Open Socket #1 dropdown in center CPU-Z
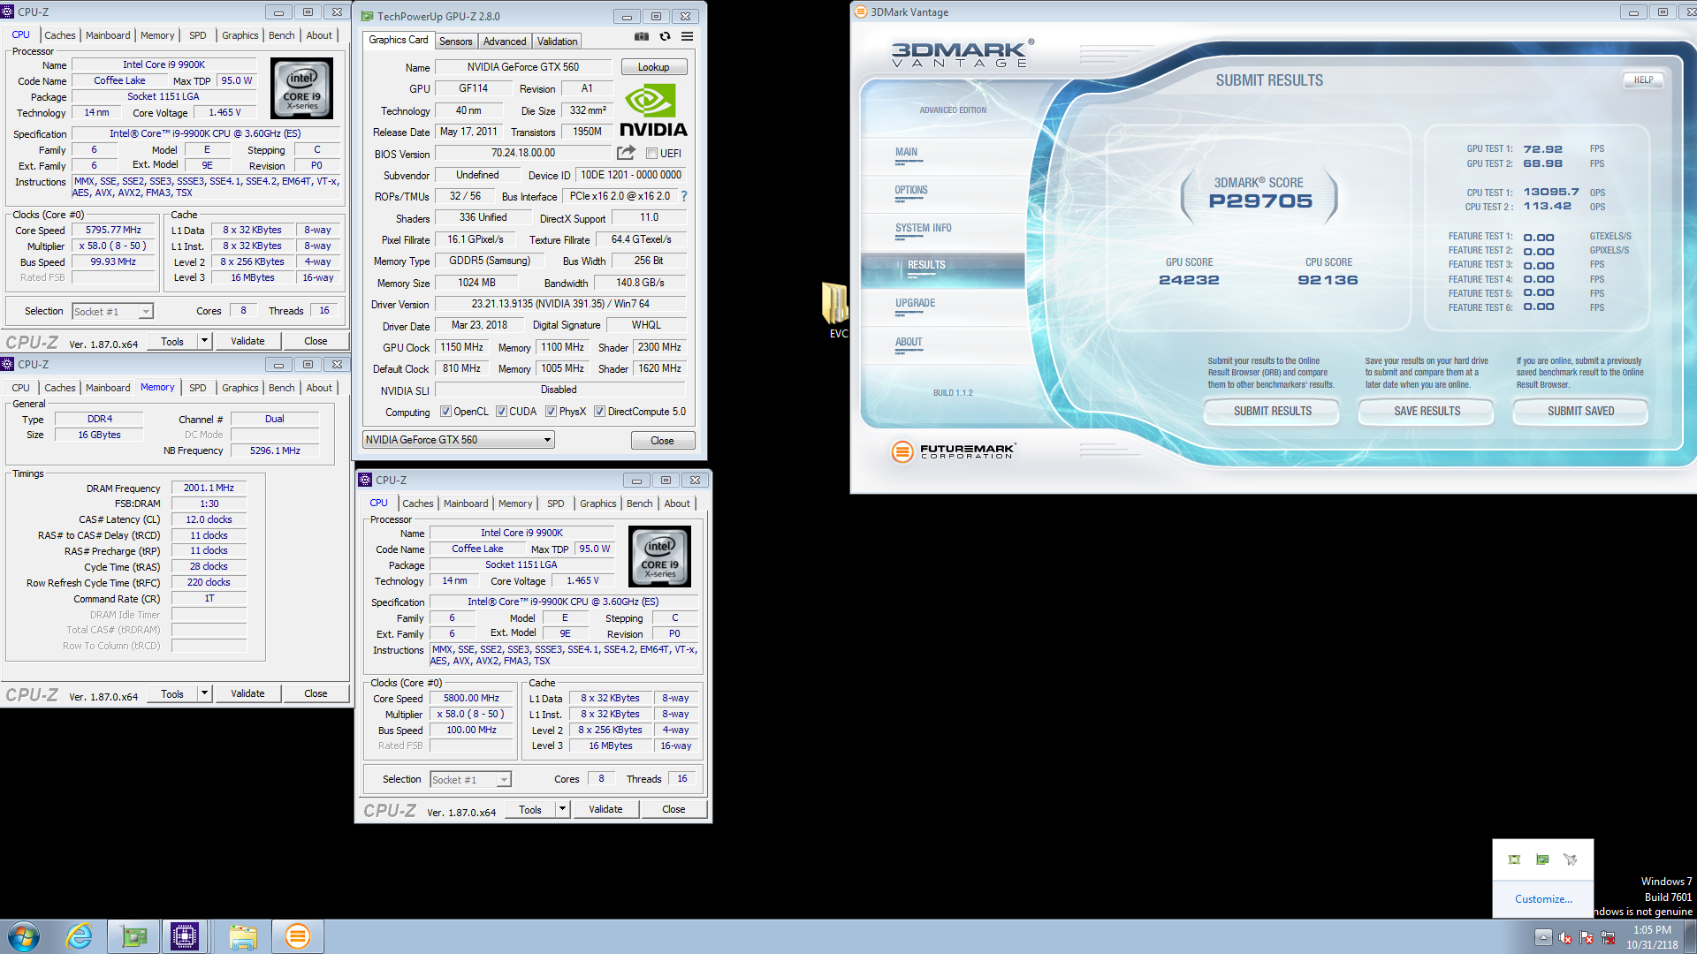The width and height of the screenshot is (1697, 954). [x=470, y=779]
